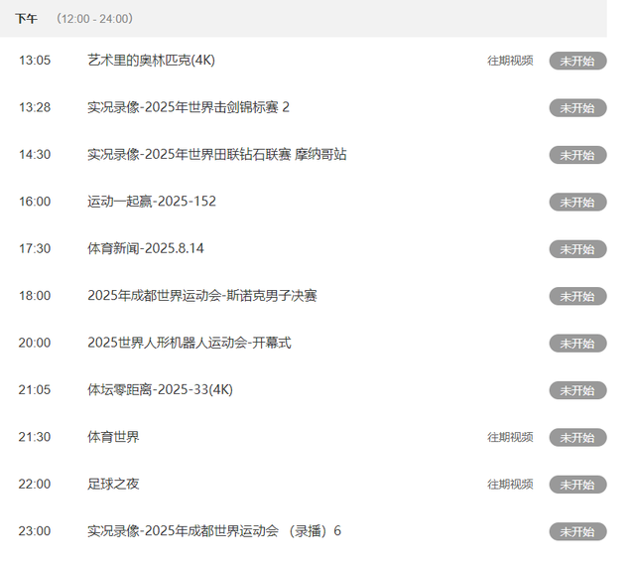Click 未开始 button for 体育新闻-2025.8.14
This screenshot has width=635, height=568.
coord(577,249)
